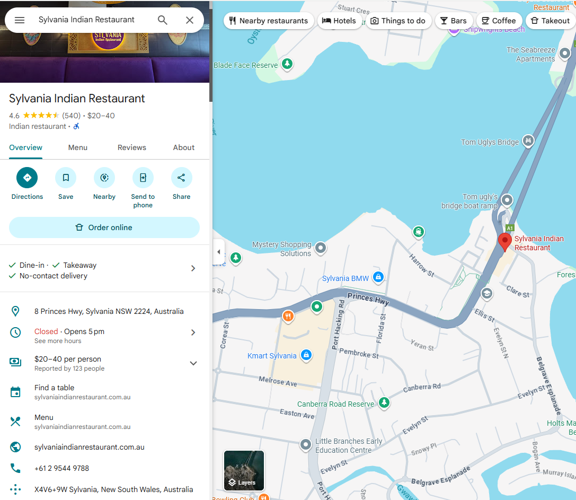Get Directions to the restaurant
Screen dimensions: 576x500
(27, 178)
